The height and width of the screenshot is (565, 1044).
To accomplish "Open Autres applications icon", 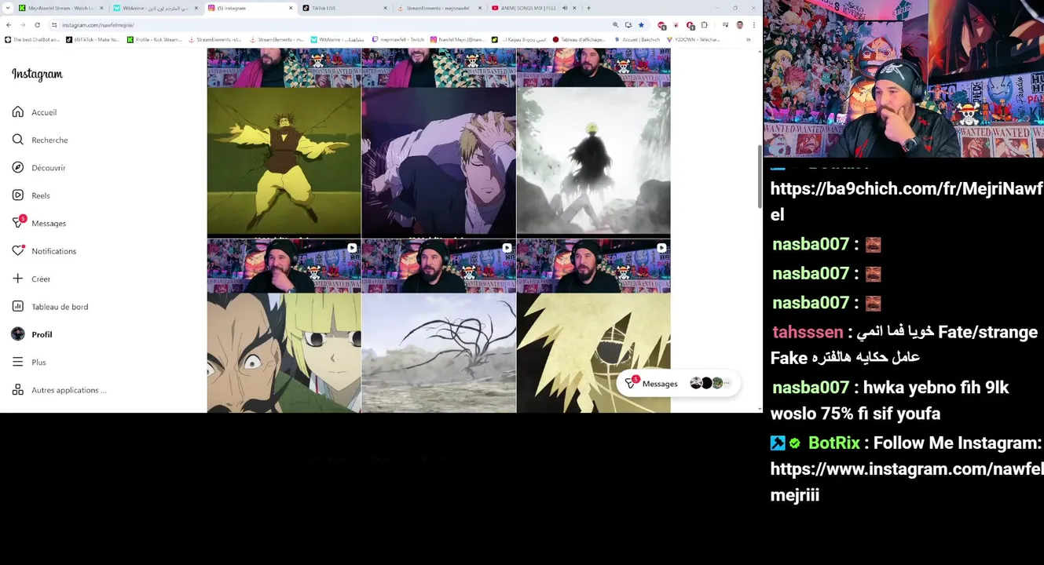I will pos(17,390).
